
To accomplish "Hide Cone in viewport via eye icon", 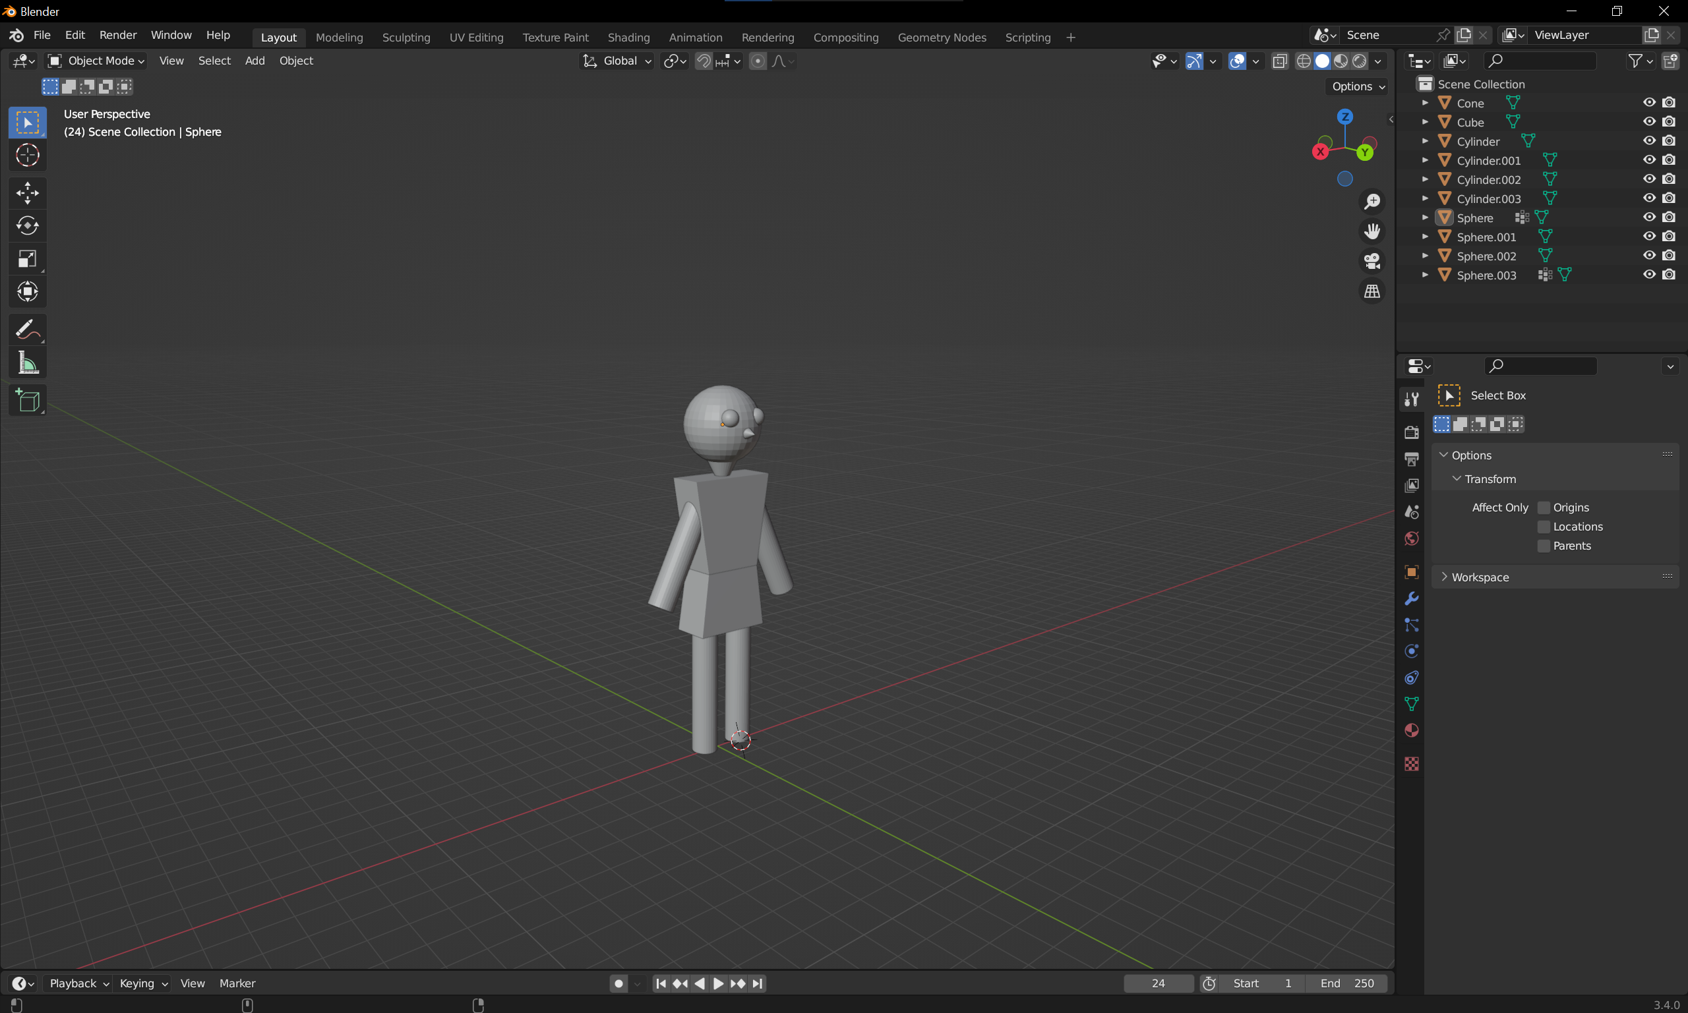I will (1649, 102).
